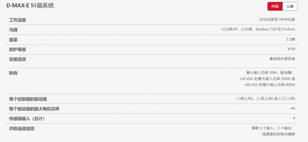Select the 并联连接选项 row label
Image resolution: width=308 pixels, height=142 pixels.
pyautogui.click(x=22, y=129)
